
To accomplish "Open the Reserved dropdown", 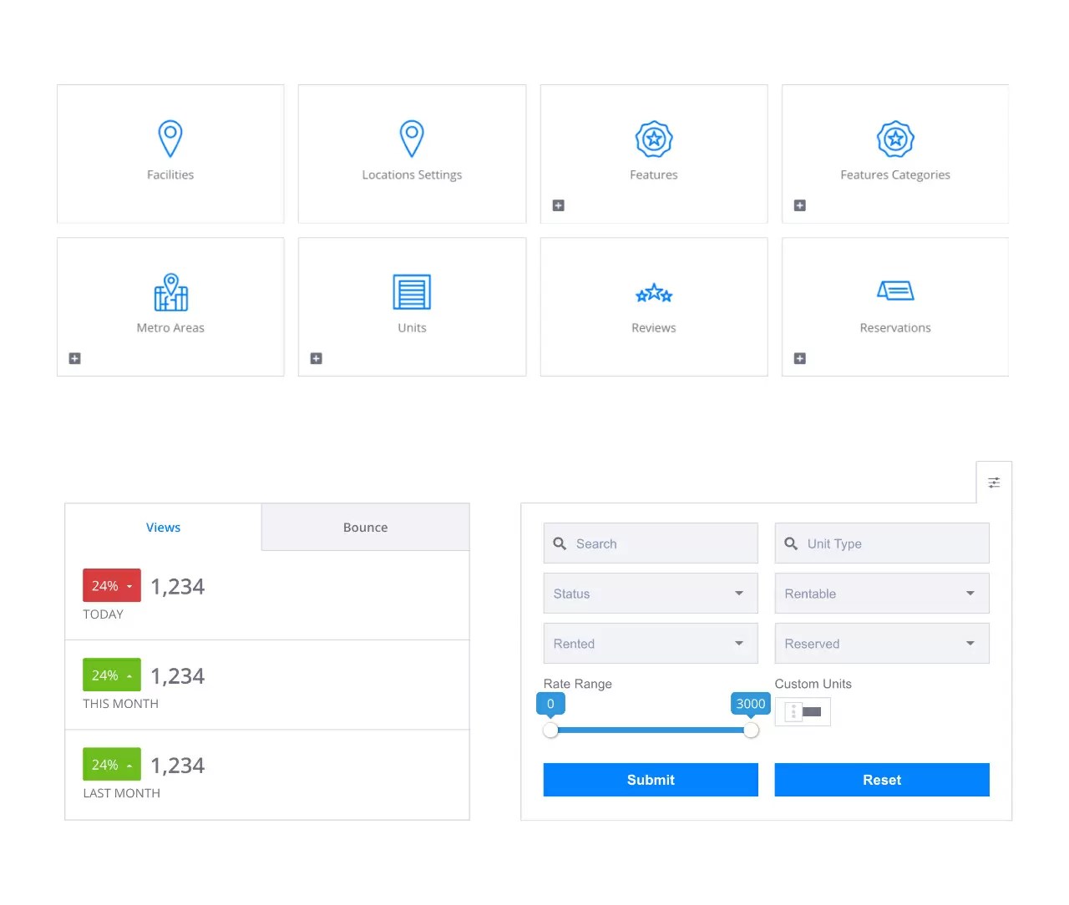I will pyautogui.click(x=882, y=643).
